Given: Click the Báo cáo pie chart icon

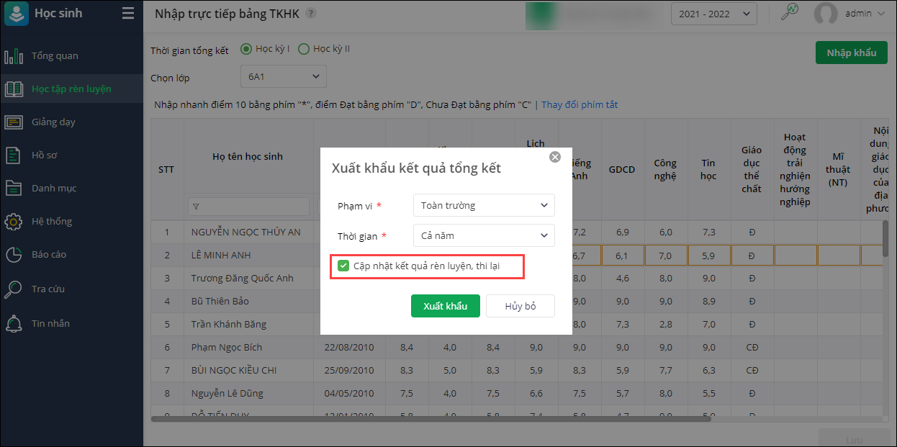Looking at the screenshot, I should [14, 255].
